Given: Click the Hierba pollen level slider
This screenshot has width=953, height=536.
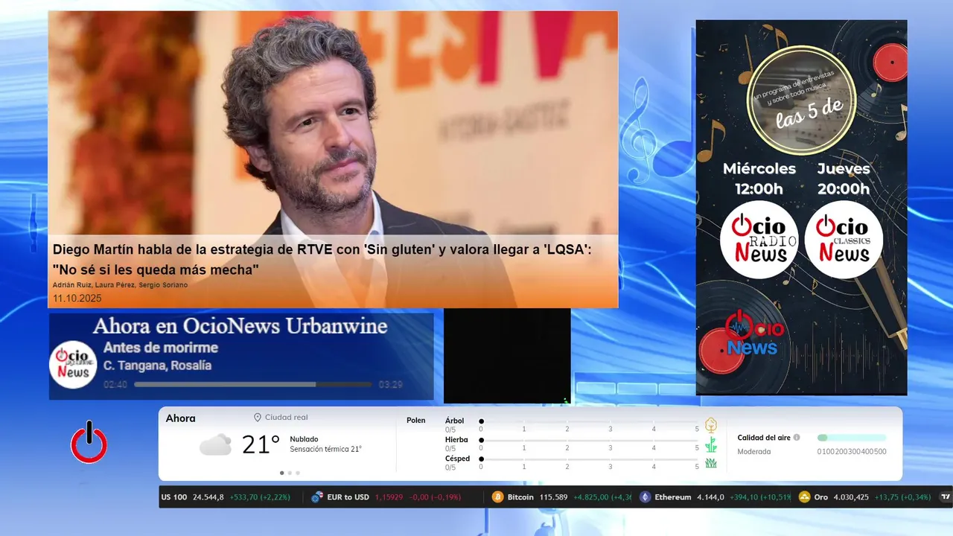Looking at the screenshot, I should (x=589, y=440).
